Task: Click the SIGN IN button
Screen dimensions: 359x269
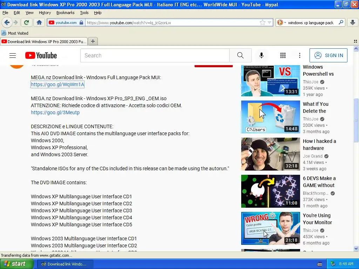Action: coord(328,55)
